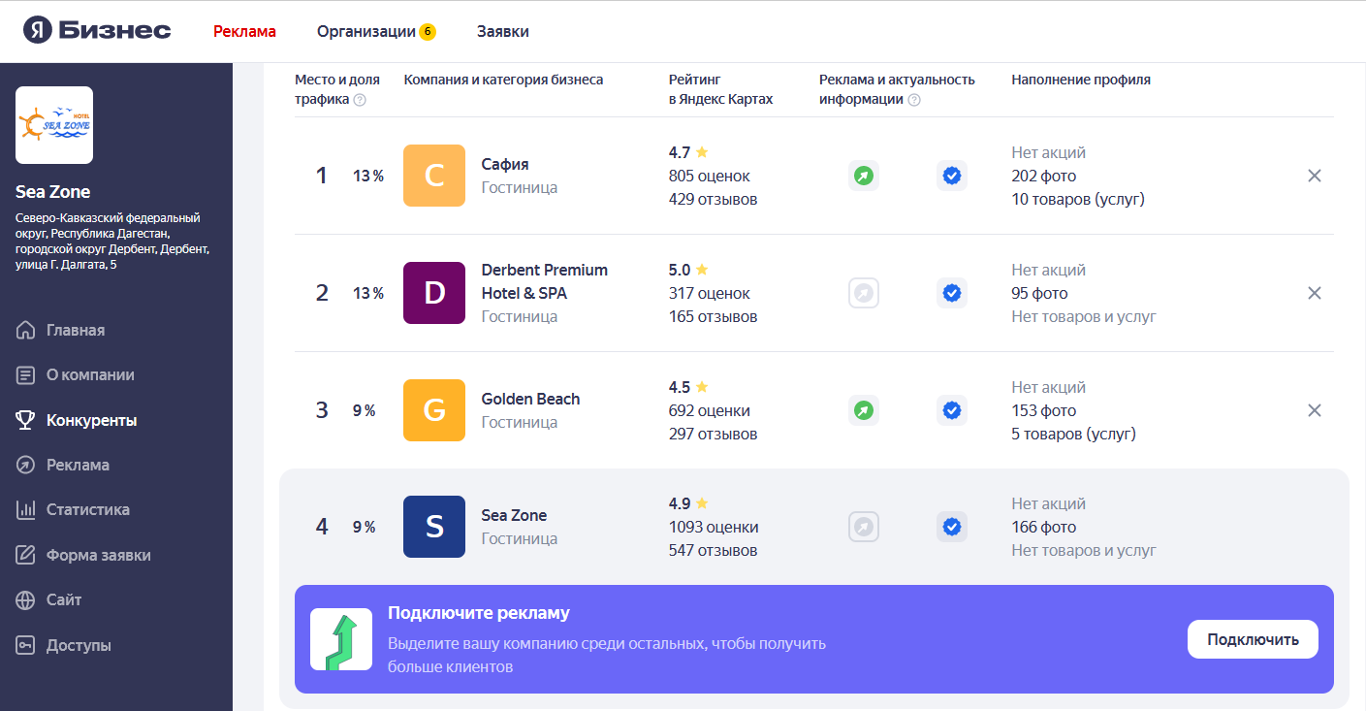Open Статистика bar chart icon
The width and height of the screenshot is (1366, 711).
point(26,509)
